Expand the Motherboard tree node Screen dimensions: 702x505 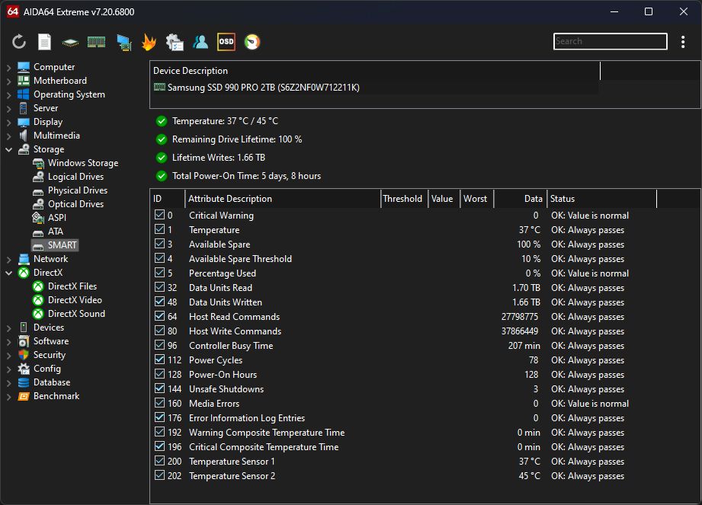[x=9, y=81]
